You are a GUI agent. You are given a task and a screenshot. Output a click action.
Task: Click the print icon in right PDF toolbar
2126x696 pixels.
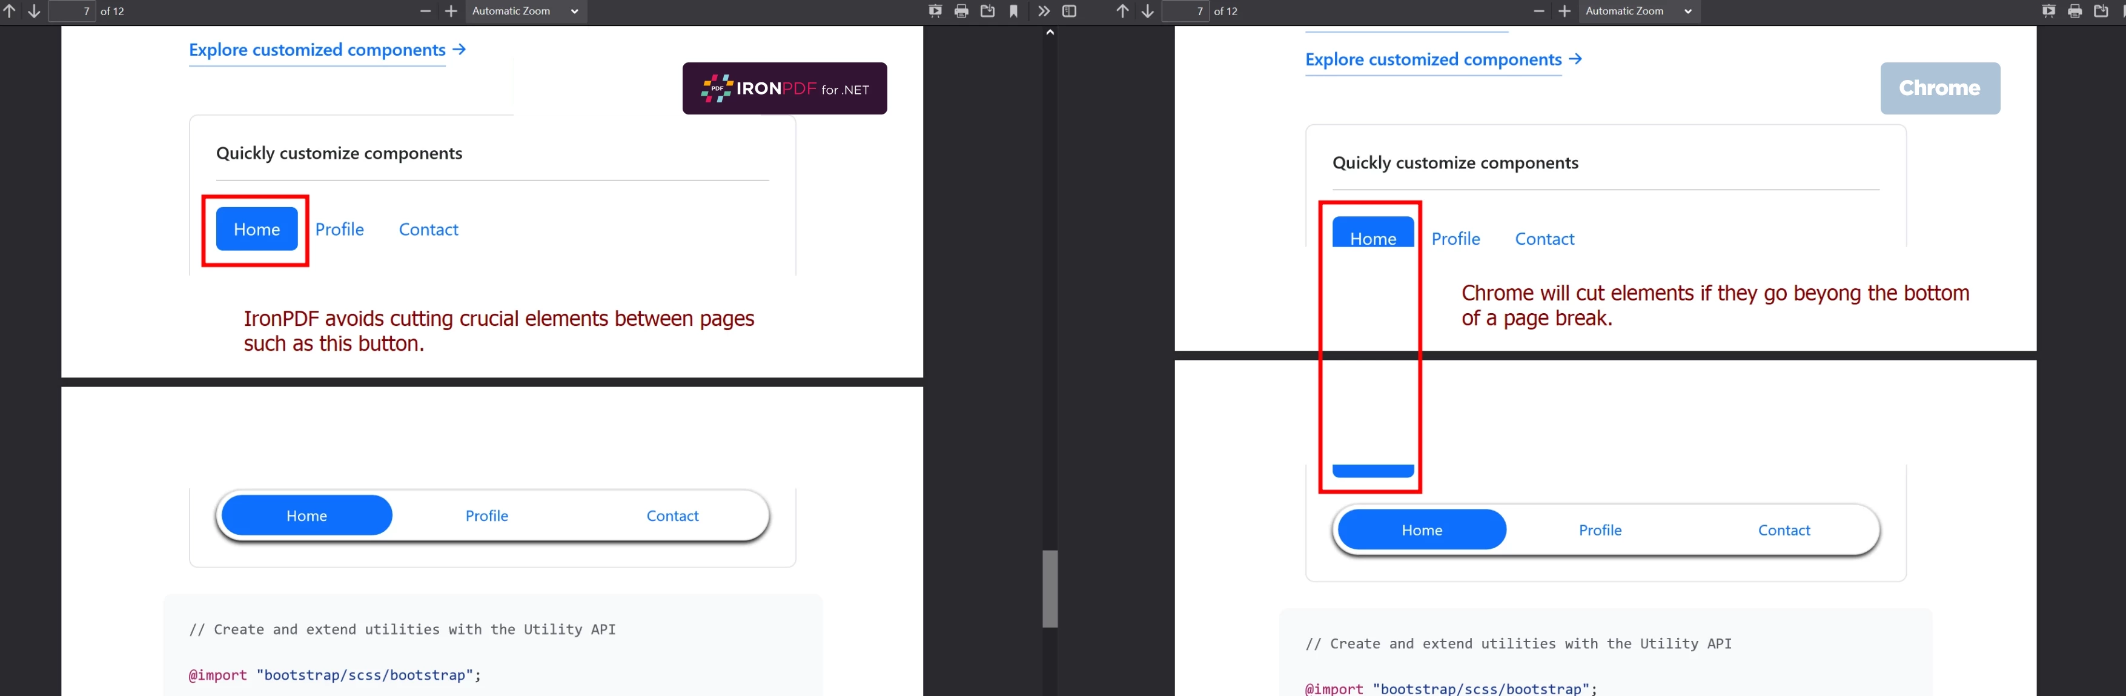(x=2070, y=11)
